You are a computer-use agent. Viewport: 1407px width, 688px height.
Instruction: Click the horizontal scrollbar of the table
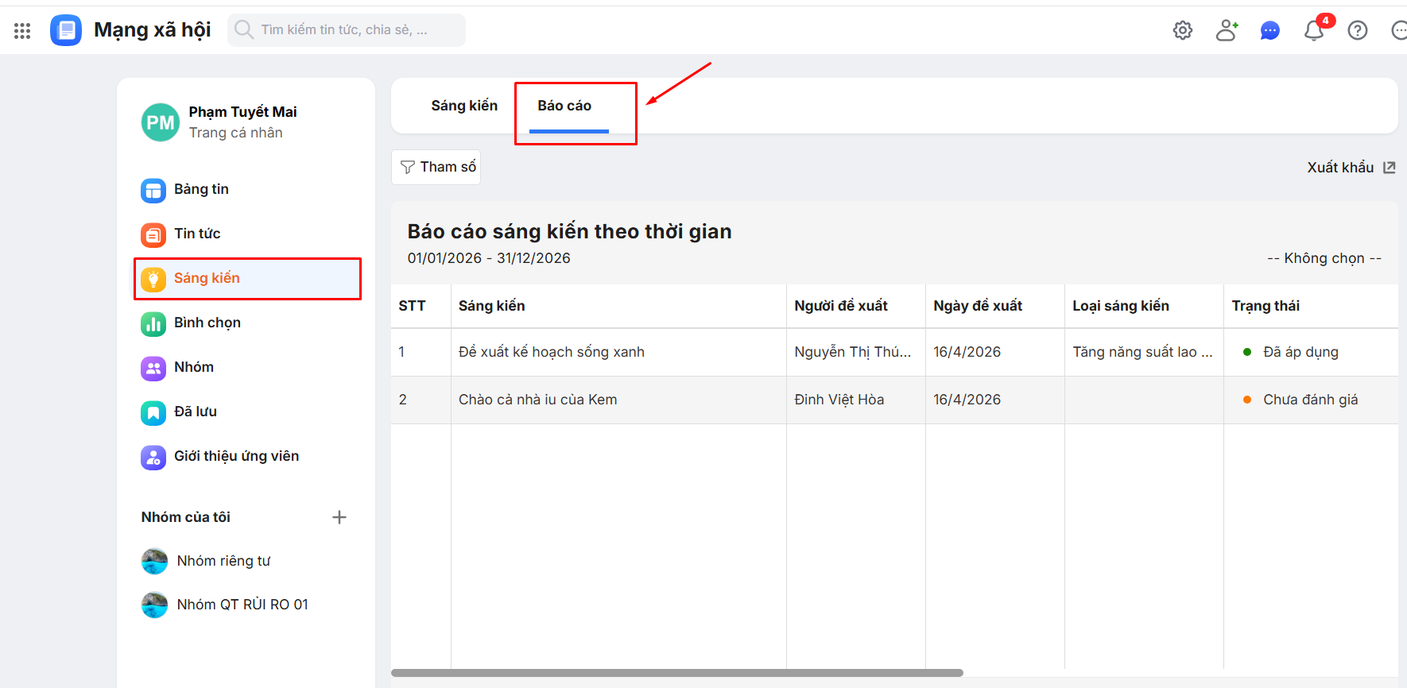coord(676,673)
